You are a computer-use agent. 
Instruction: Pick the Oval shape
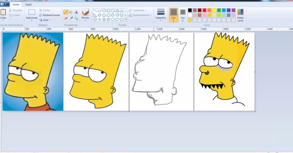[x=104, y=11]
